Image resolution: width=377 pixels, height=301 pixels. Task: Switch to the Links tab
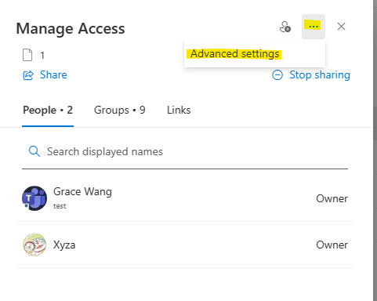[x=179, y=110]
